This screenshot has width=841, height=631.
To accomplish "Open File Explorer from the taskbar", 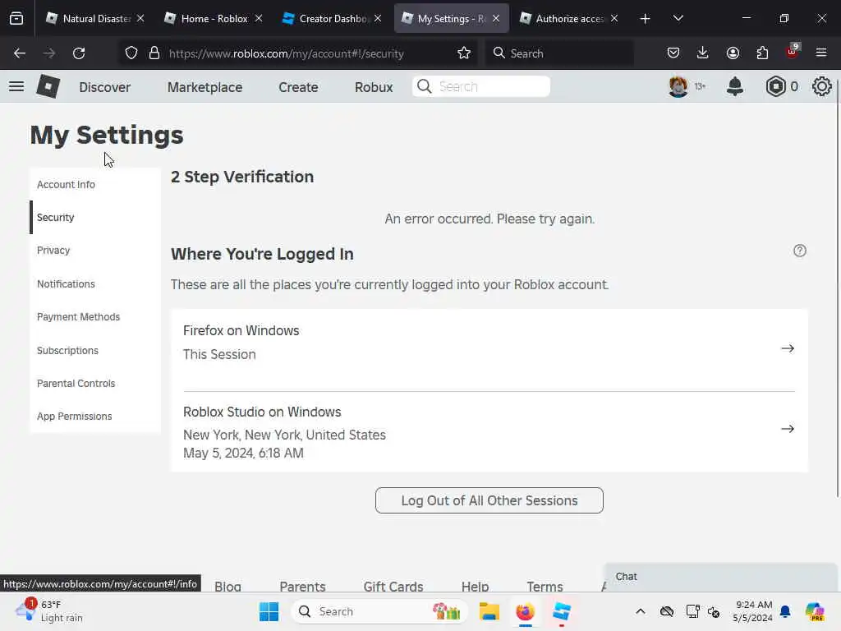I will [489, 611].
